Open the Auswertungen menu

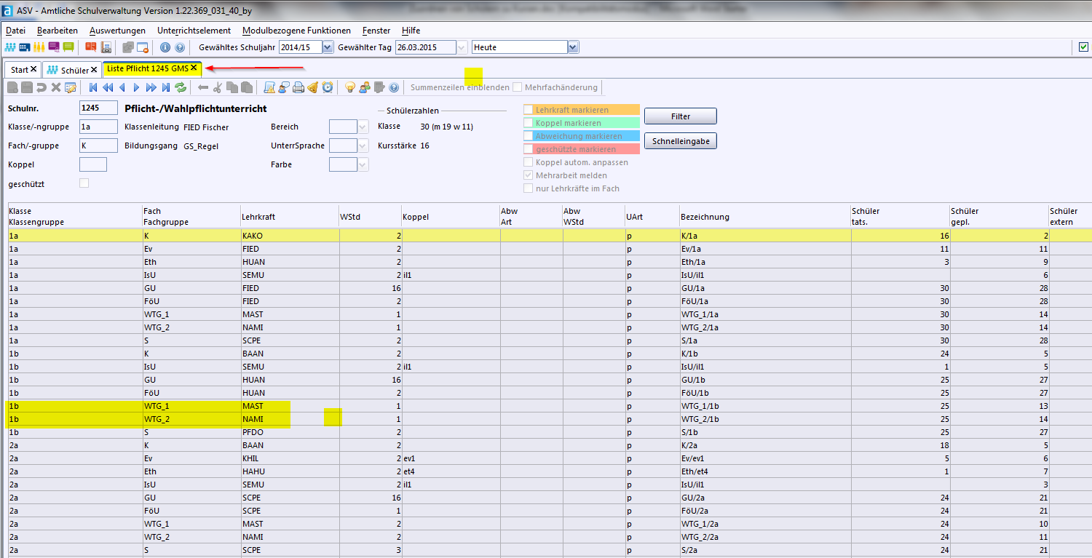click(117, 31)
